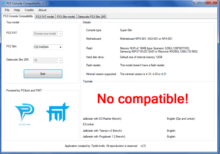Open the Help menu

point(17,10)
